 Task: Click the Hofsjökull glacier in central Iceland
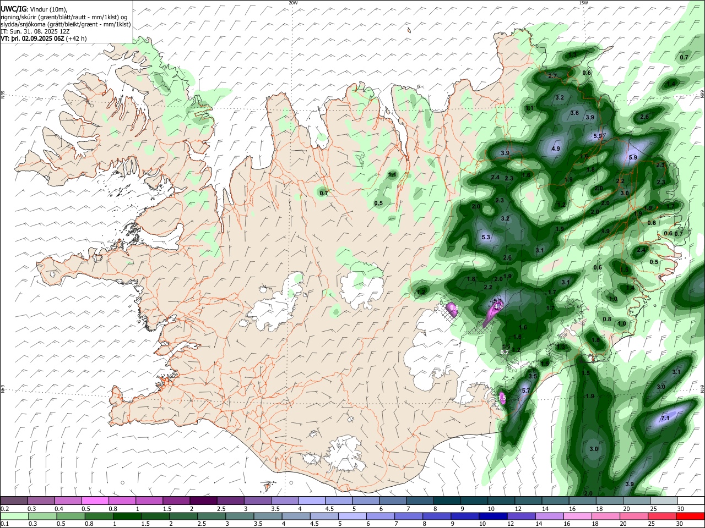pyautogui.click(x=362, y=287)
